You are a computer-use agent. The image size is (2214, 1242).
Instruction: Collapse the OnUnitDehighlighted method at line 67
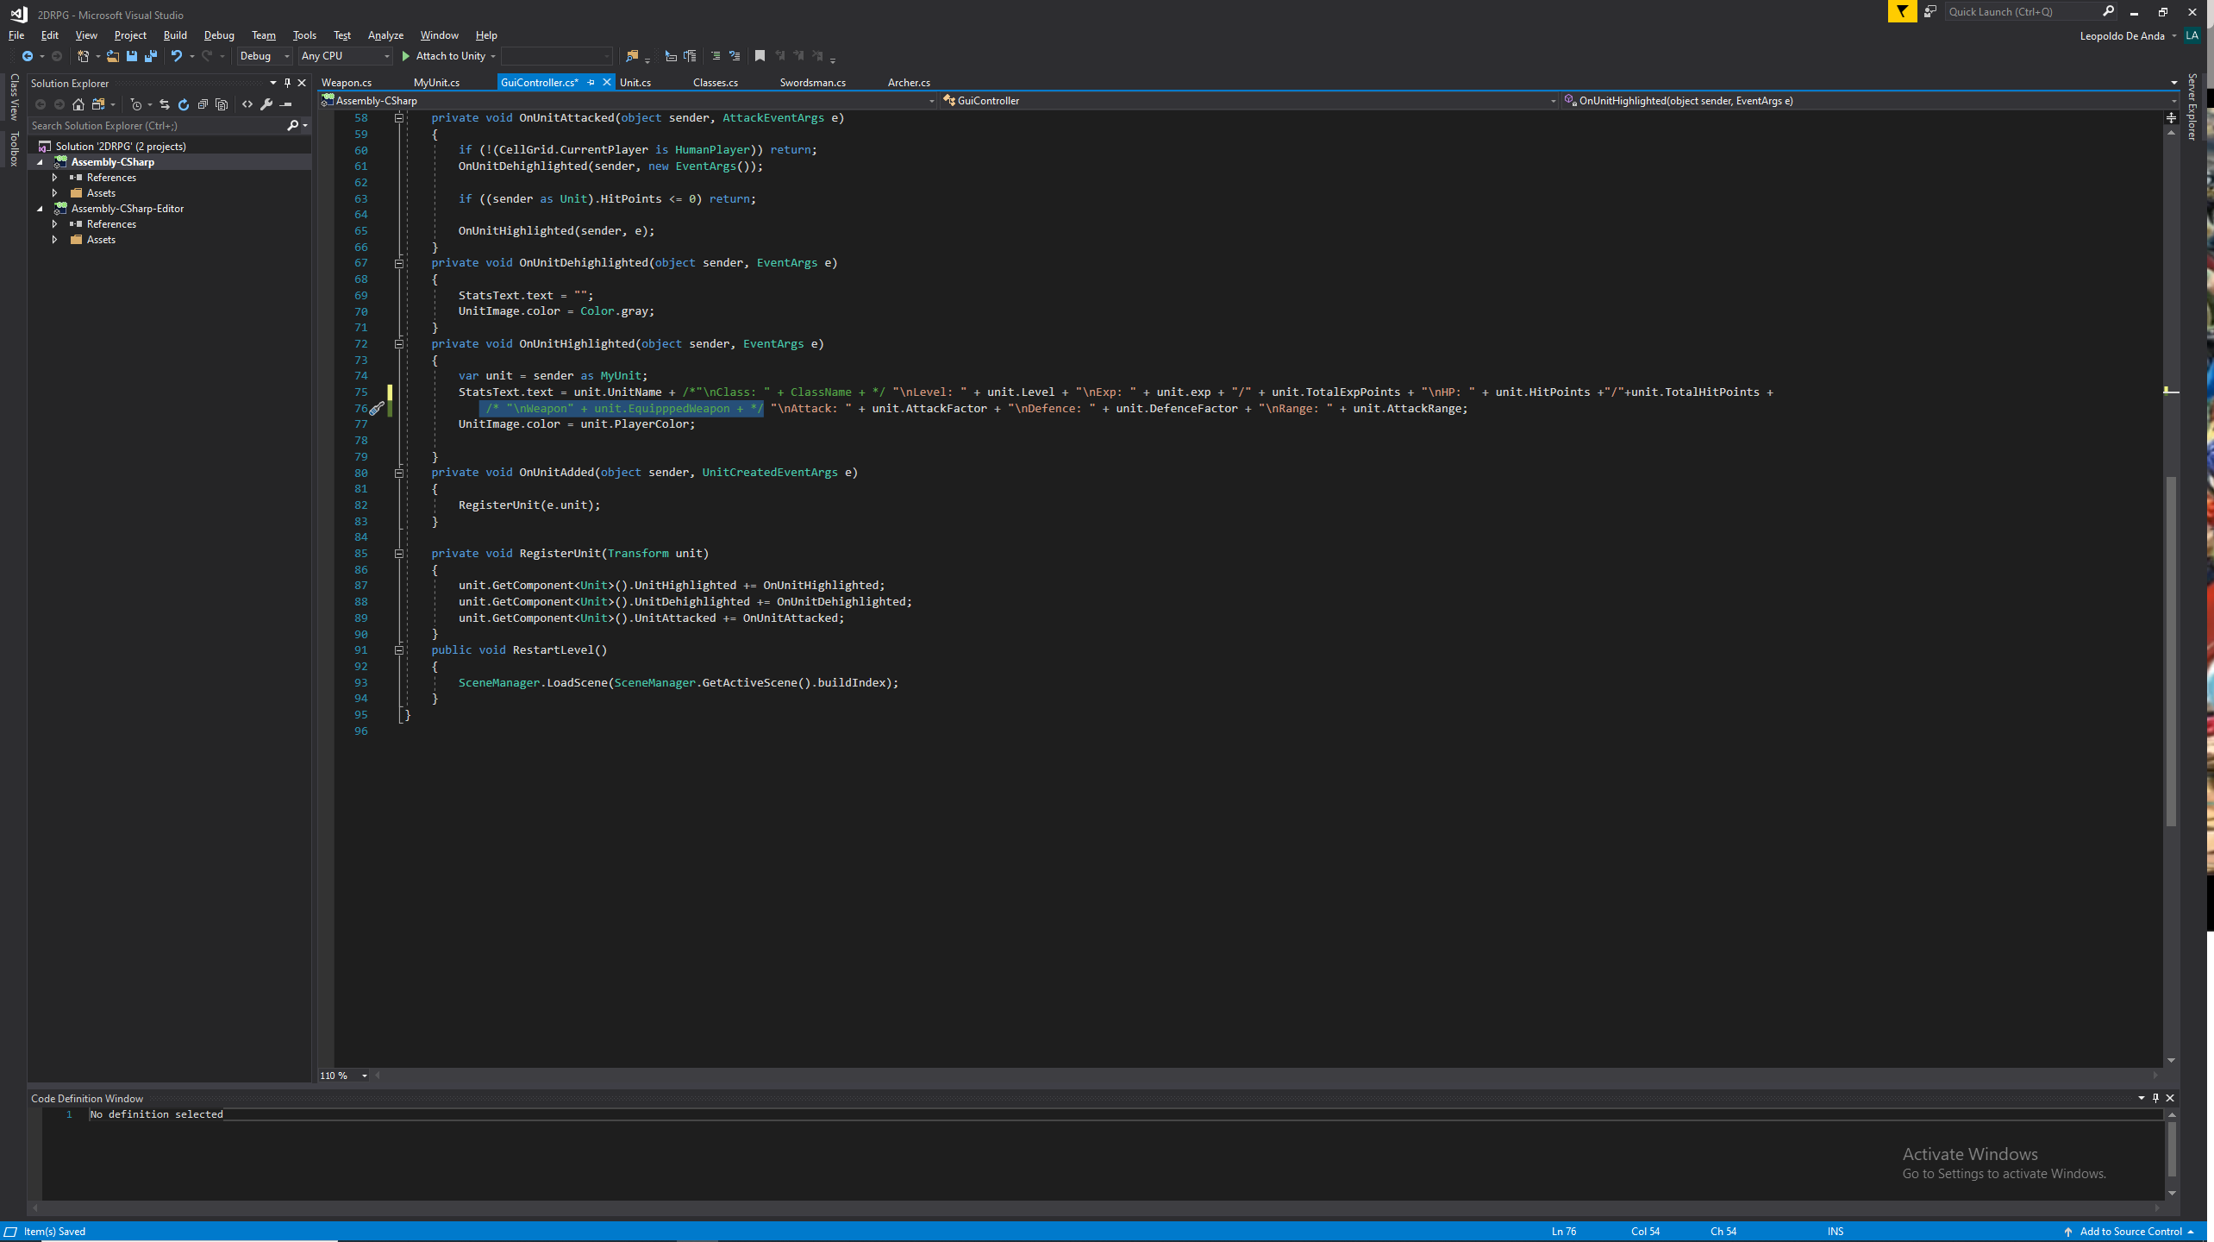(398, 262)
